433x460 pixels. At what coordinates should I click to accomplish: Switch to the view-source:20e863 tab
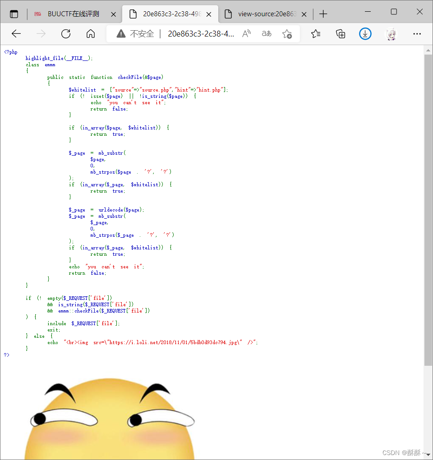(266, 14)
